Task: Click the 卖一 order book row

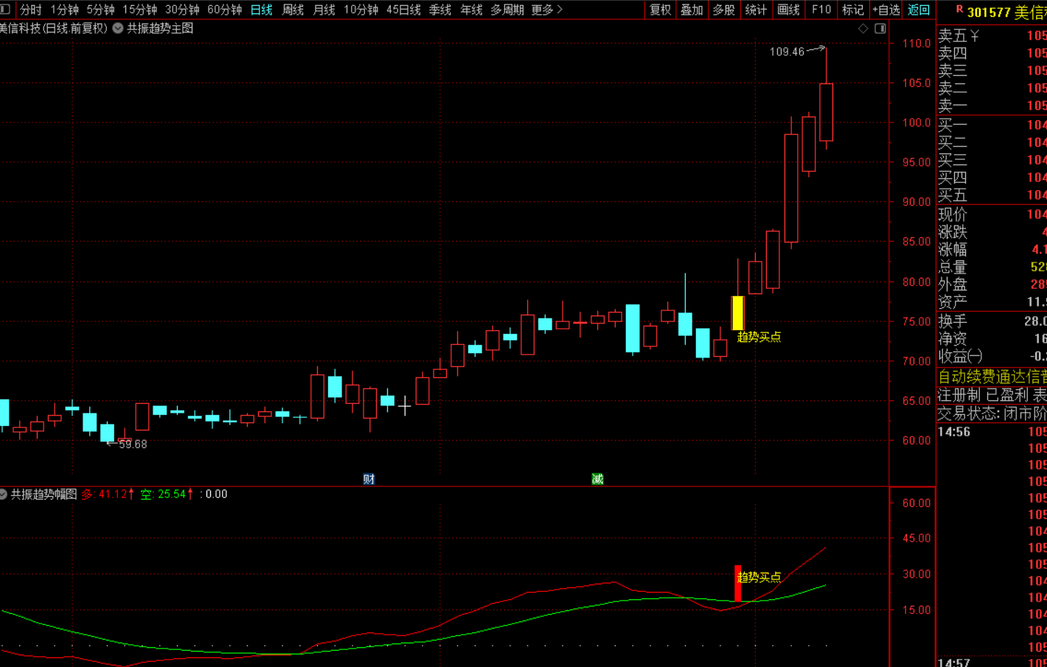Action: (992, 105)
